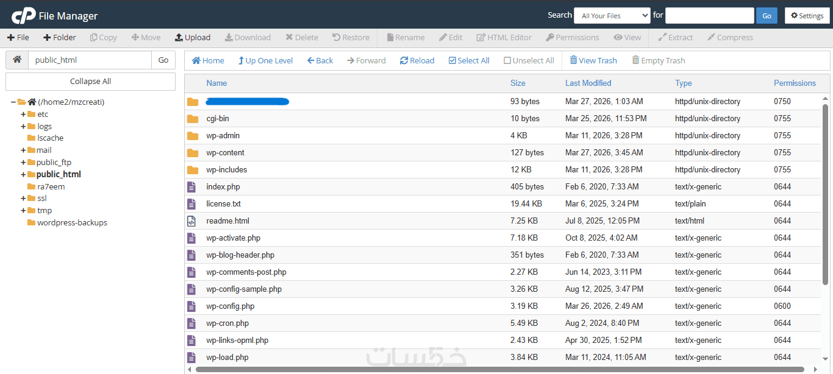Click Empty Trash
This screenshot has height=374, width=833.
[659, 60]
